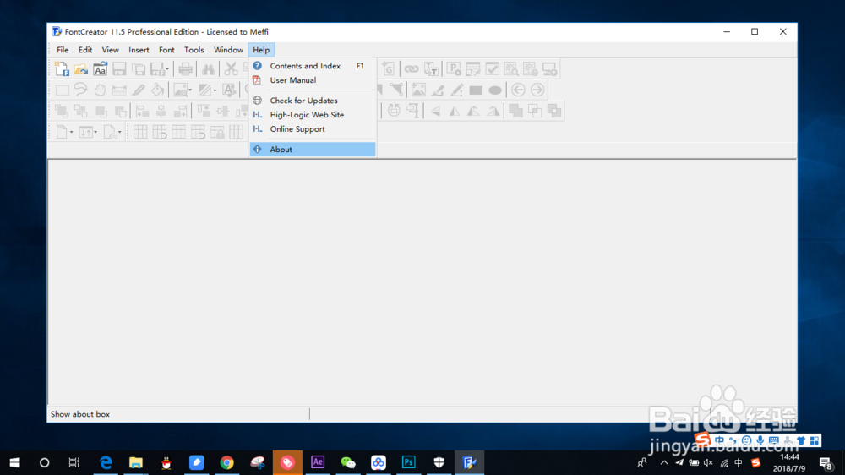
Task: Click the Cut scissors icon
Action: coord(232,69)
